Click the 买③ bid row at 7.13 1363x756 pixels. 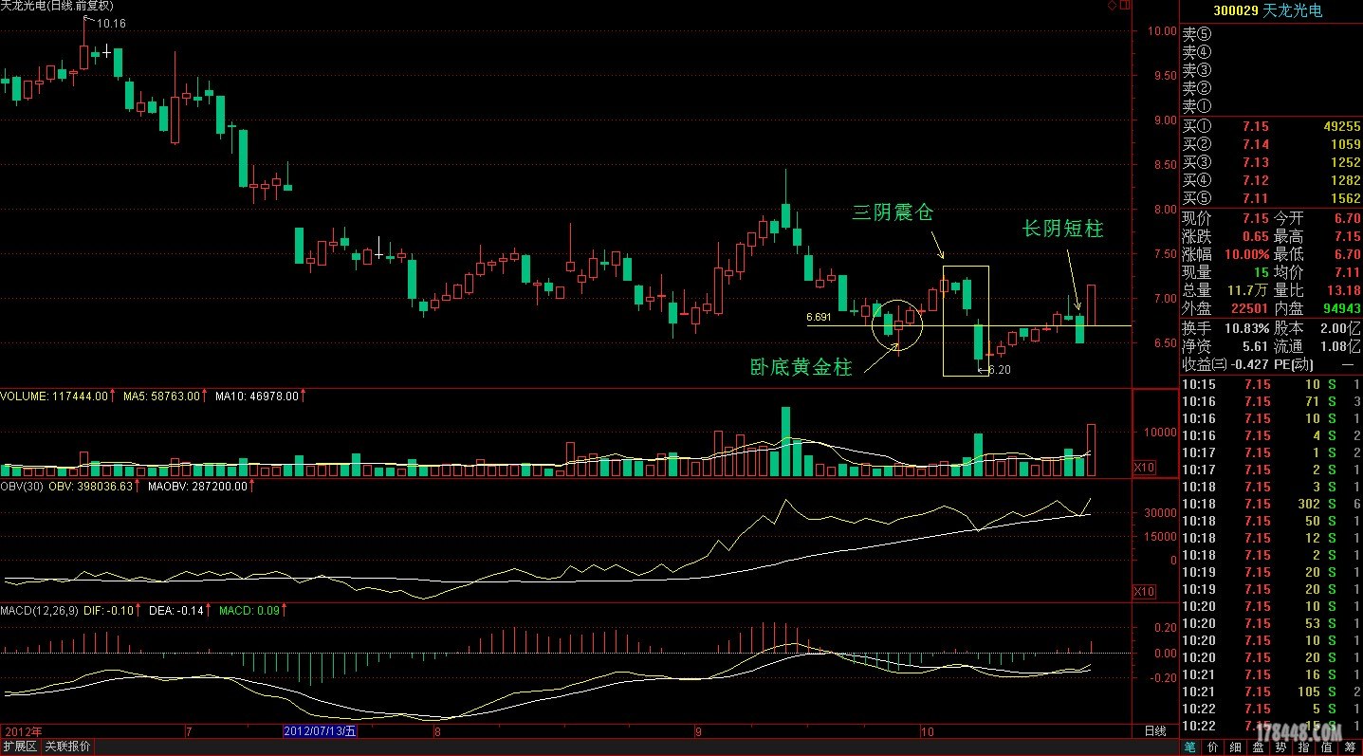(x=1271, y=162)
